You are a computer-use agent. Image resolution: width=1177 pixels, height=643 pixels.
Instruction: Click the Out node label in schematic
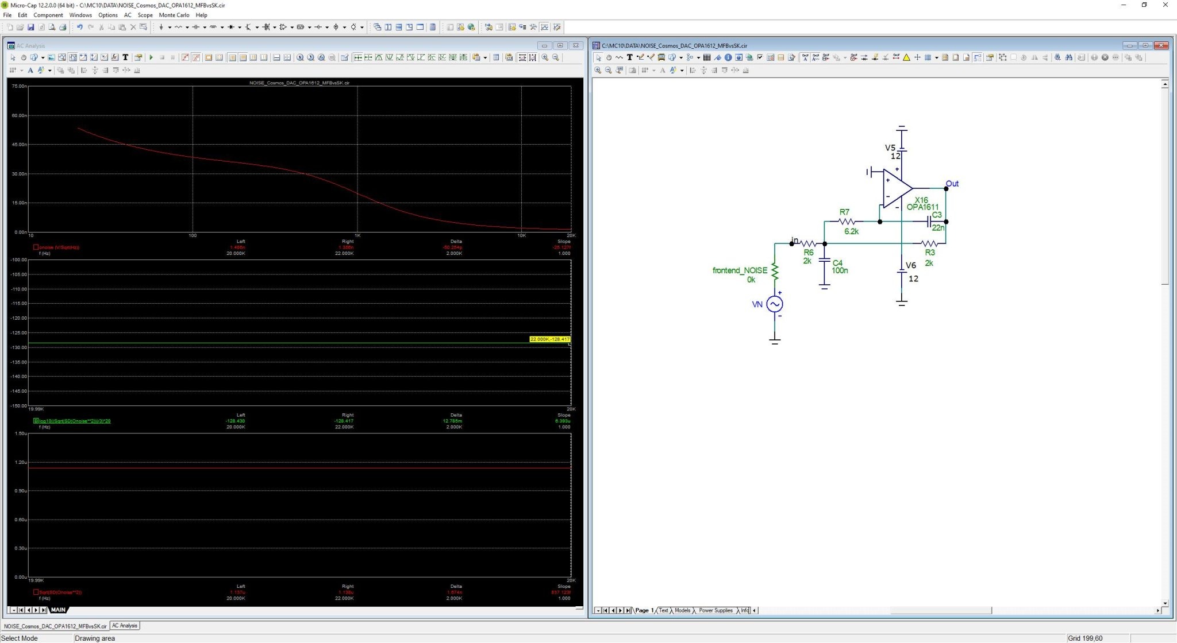952,184
